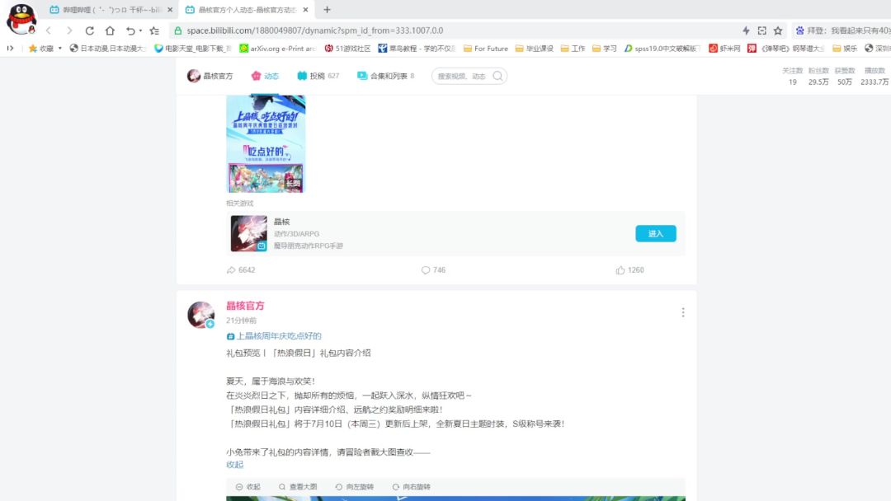
Task: Open the 合集和列表 tab
Action: tap(386, 76)
